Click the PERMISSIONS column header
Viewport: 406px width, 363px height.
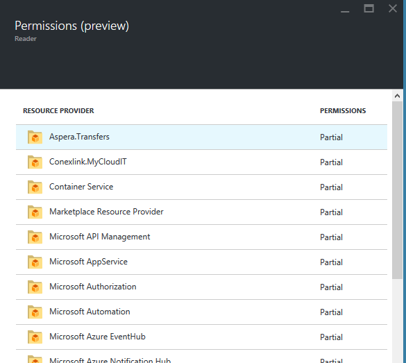pyautogui.click(x=343, y=111)
